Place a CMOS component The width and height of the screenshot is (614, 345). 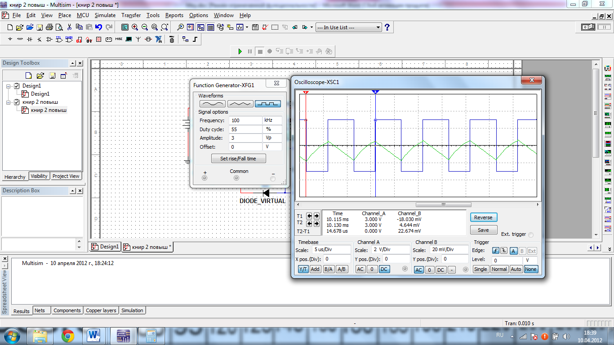(69, 40)
